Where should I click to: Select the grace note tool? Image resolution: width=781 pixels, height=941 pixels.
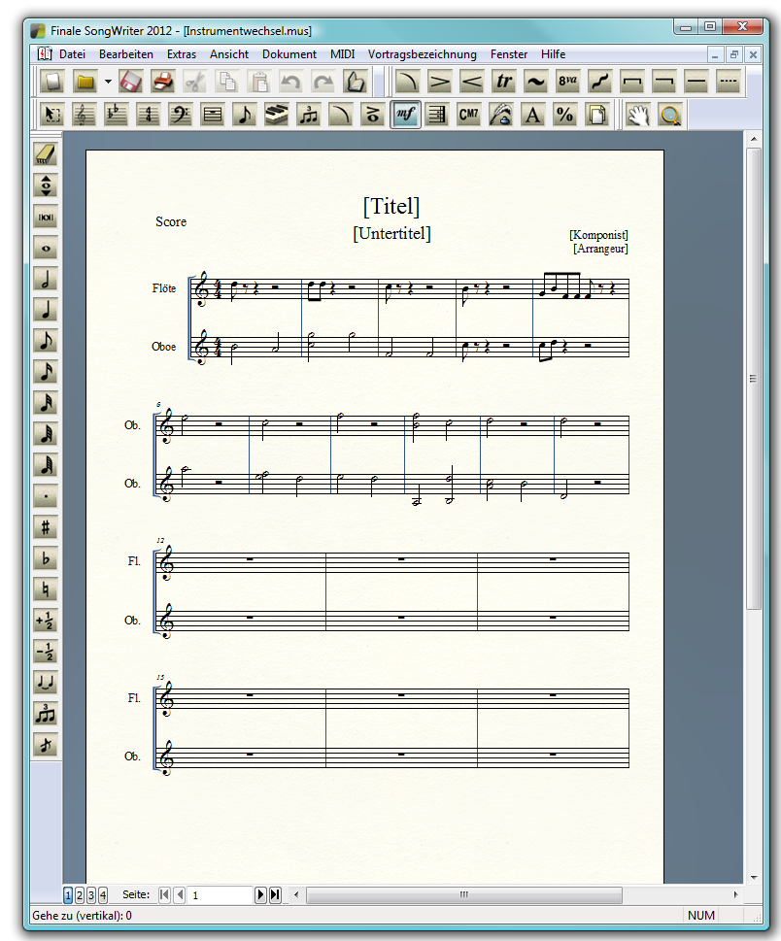pyautogui.click(x=47, y=745)
